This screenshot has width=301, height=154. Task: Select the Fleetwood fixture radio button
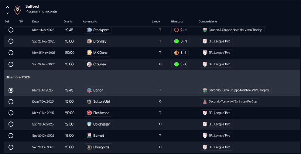click(x=11, y=113)
